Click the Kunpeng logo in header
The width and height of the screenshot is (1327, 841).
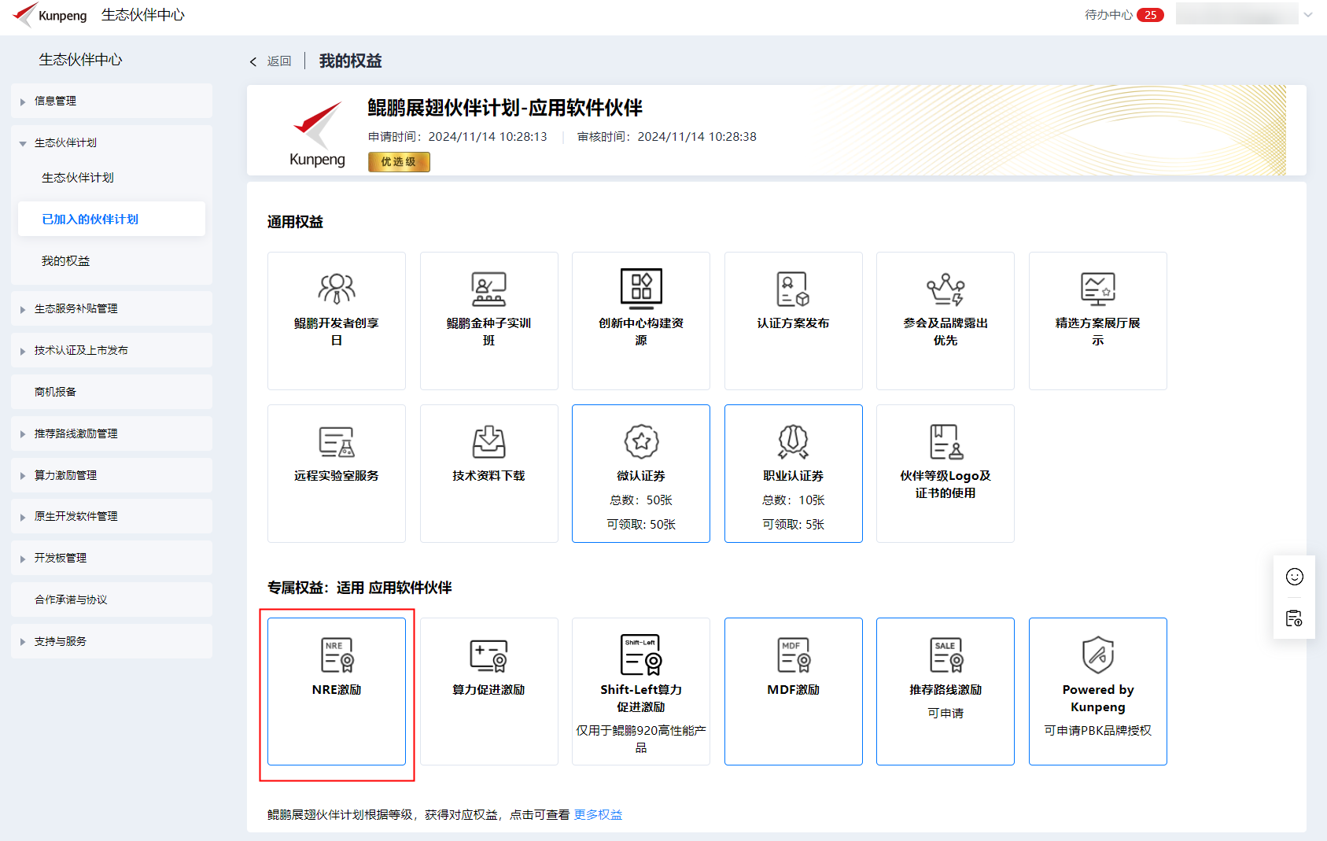(50, 15)
